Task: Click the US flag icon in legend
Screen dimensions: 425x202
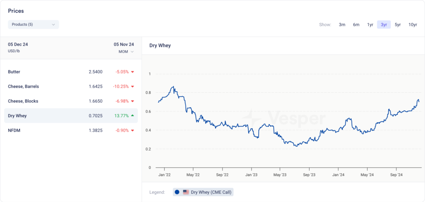Action: [x=186, y=192]
